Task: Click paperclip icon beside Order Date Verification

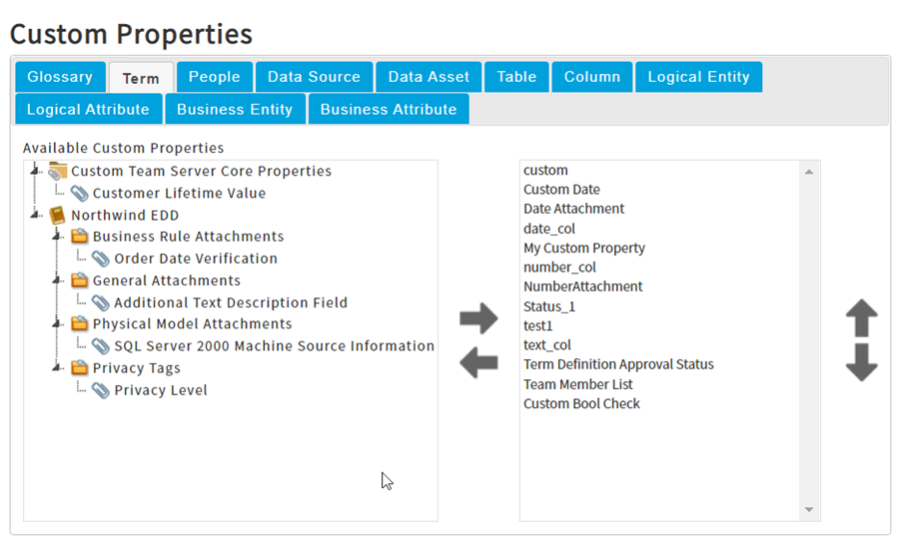Action: [x=100, y=259]
